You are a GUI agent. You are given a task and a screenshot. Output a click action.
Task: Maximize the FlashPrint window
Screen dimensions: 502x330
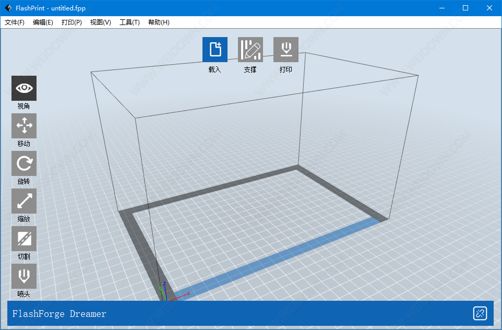click(x=465, y=8)
